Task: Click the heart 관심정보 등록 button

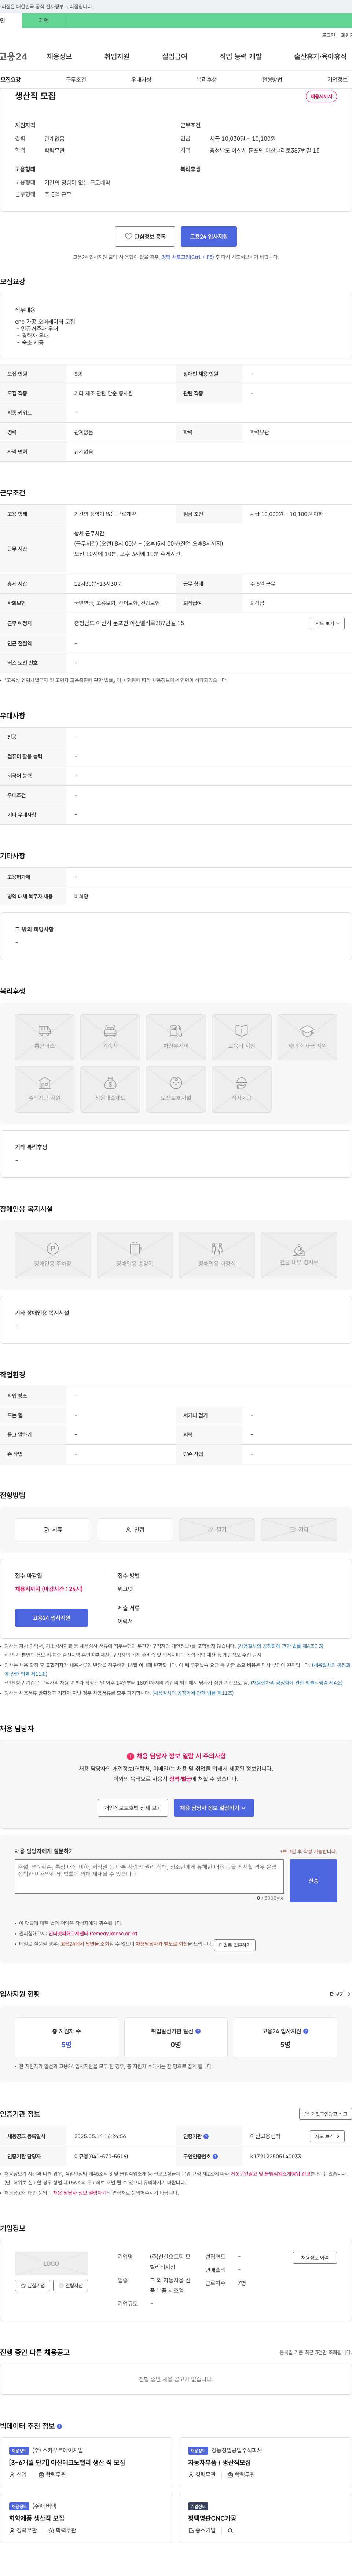Action: tap(145, 236)
